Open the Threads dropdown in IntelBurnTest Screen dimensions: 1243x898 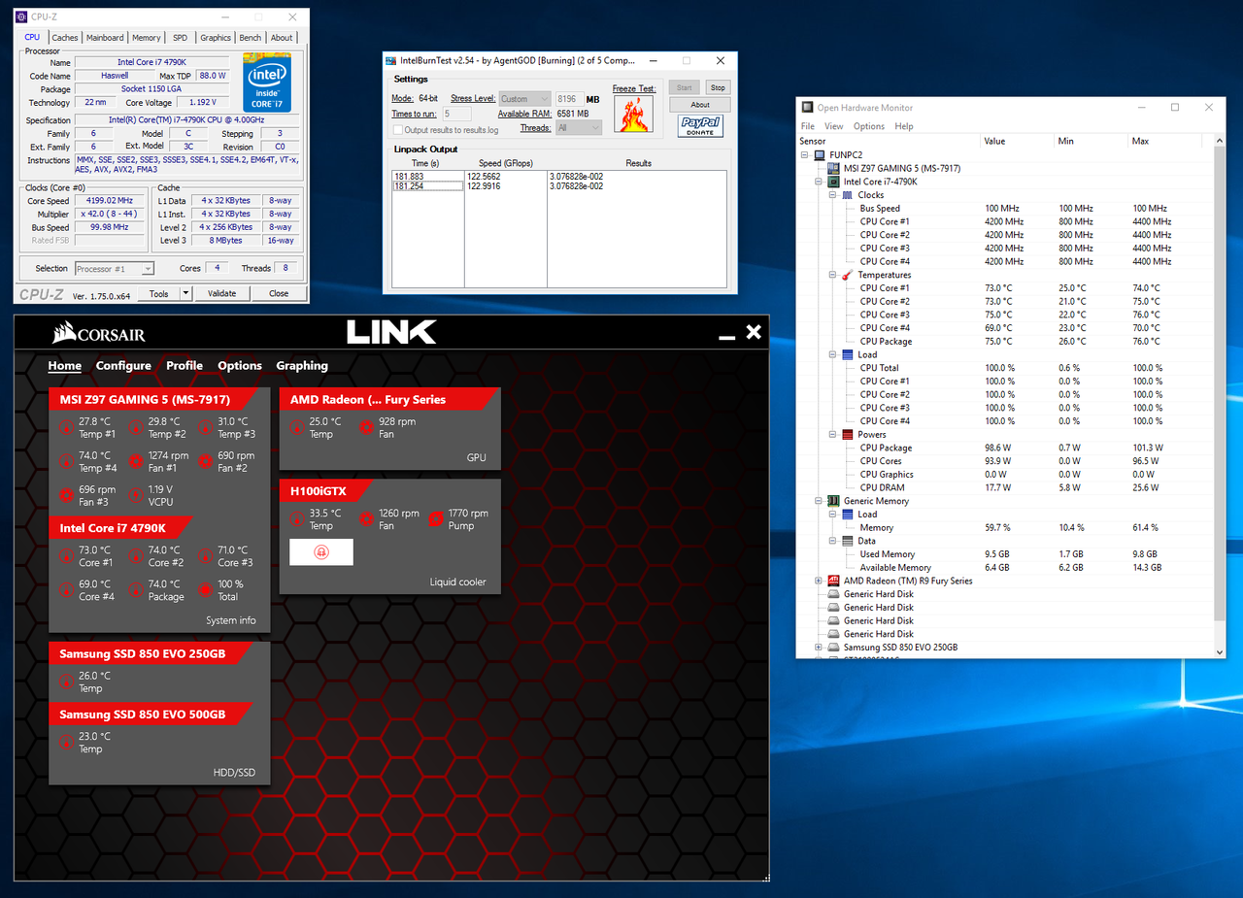[578, 128]
